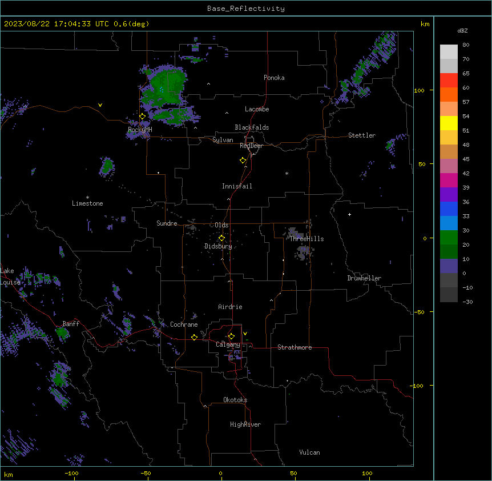Click the Strathmore label
Viewport: 492px width, 481px height.
295,347
